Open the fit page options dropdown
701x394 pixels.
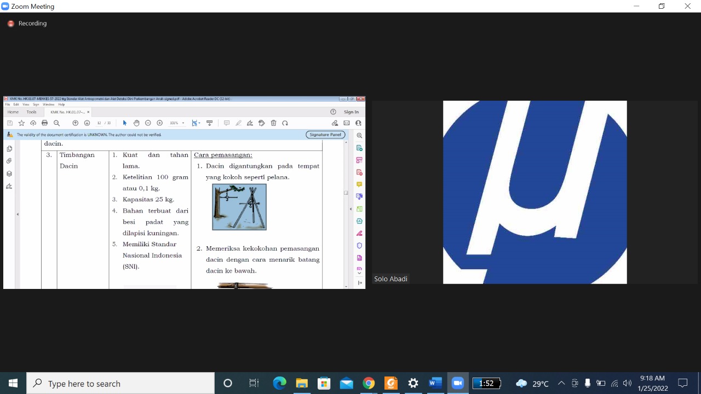click(196, 123)
